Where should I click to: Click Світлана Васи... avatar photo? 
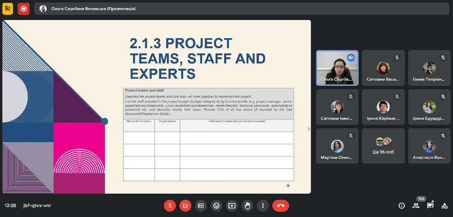[x=383, y=68]
